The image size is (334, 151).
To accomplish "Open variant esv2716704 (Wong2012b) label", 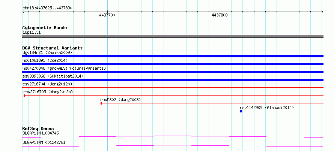I will pos(47,84).
